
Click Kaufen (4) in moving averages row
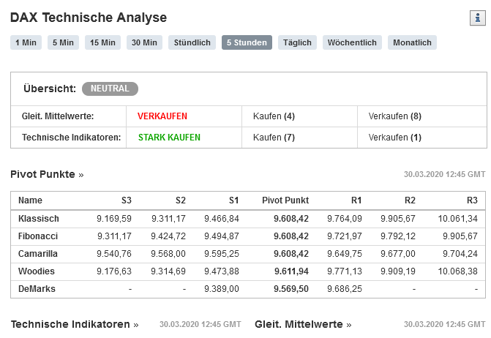coord(274,116)
